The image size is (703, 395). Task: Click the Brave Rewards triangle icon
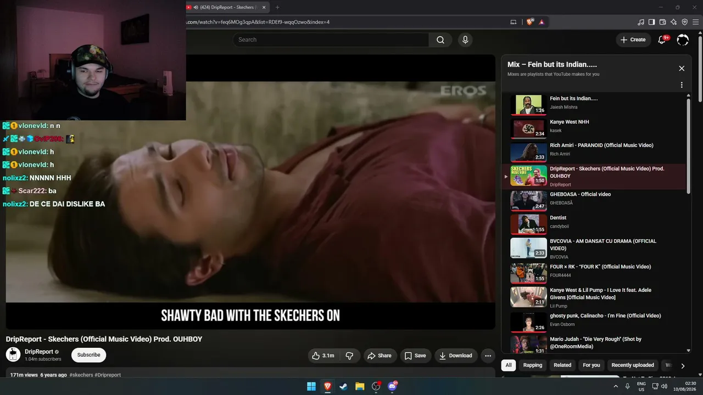542,22
